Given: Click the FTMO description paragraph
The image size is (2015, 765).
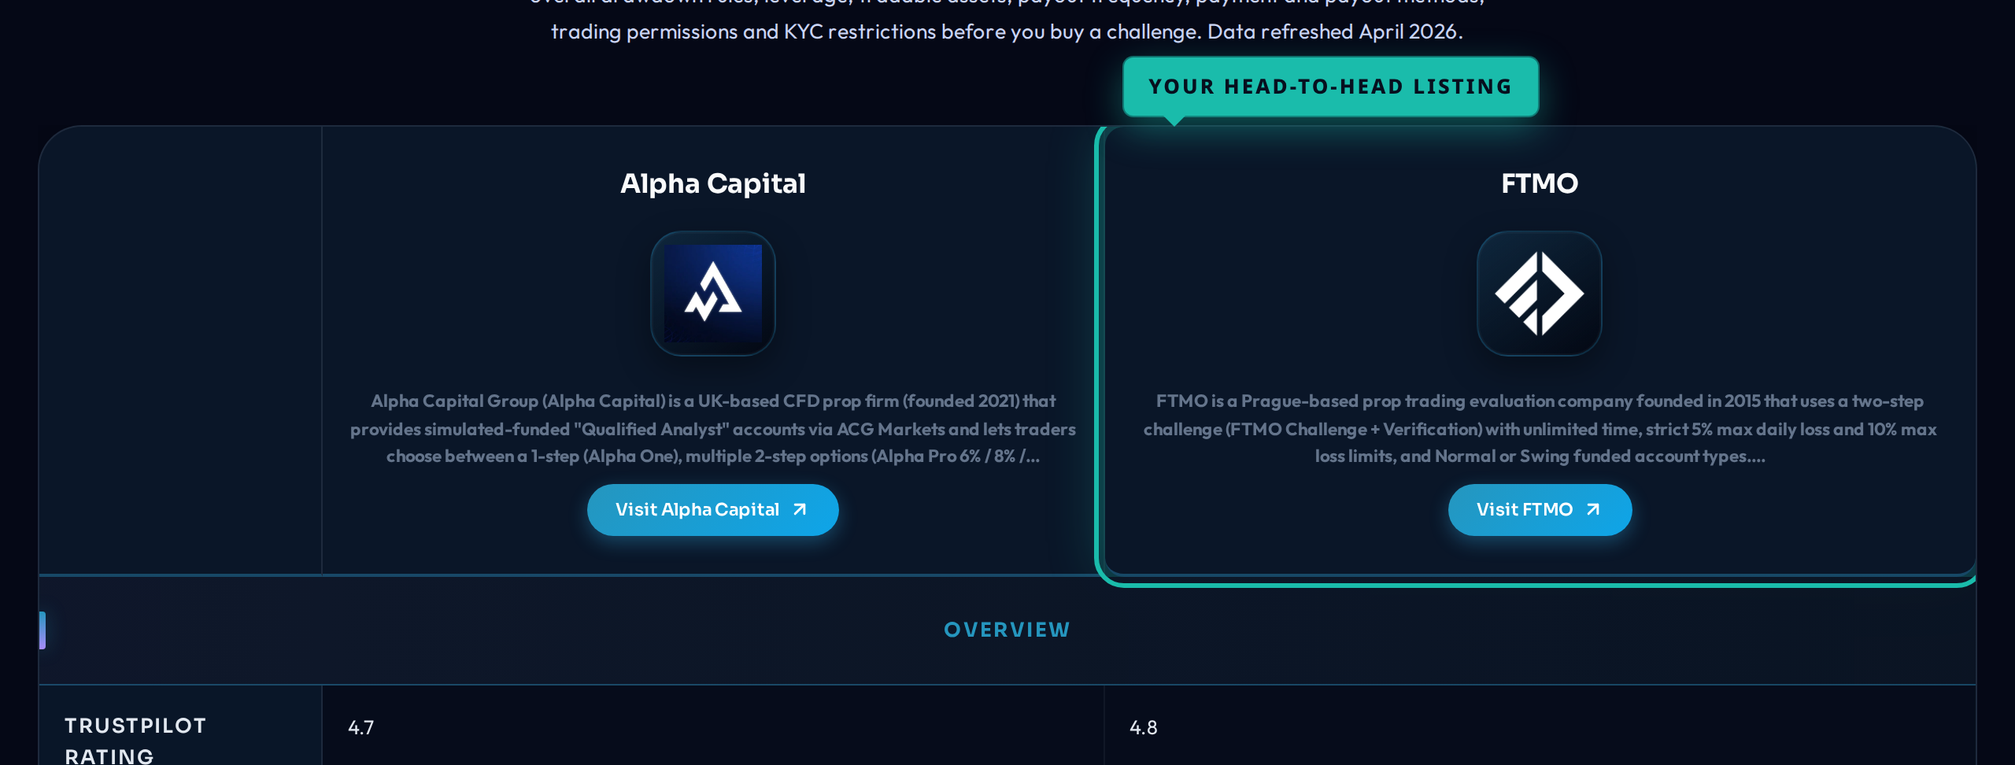Looking at the screenshot, I should pos(1539,429).
